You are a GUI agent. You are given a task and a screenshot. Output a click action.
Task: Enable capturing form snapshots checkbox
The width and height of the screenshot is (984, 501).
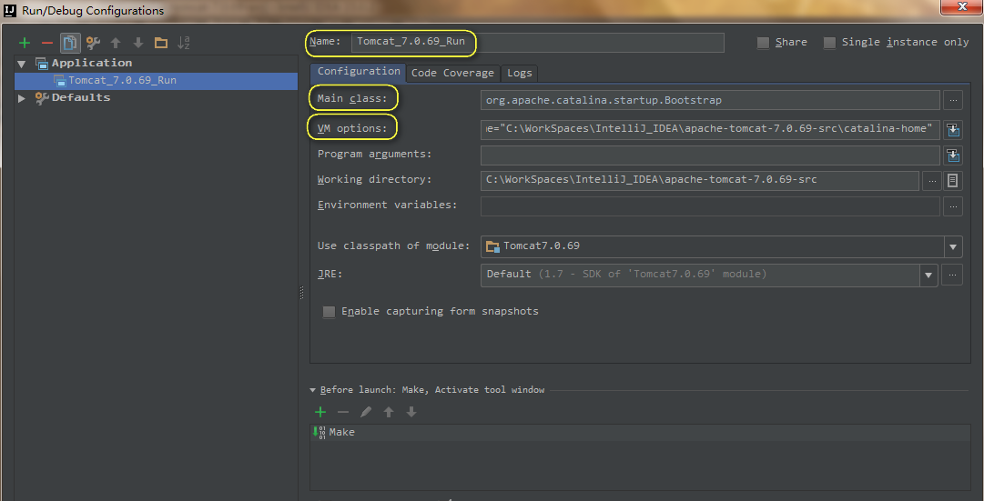[x=329, y=312]
